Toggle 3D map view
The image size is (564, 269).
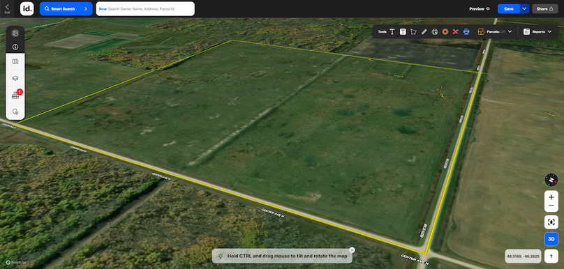click(x=551, y=239)
